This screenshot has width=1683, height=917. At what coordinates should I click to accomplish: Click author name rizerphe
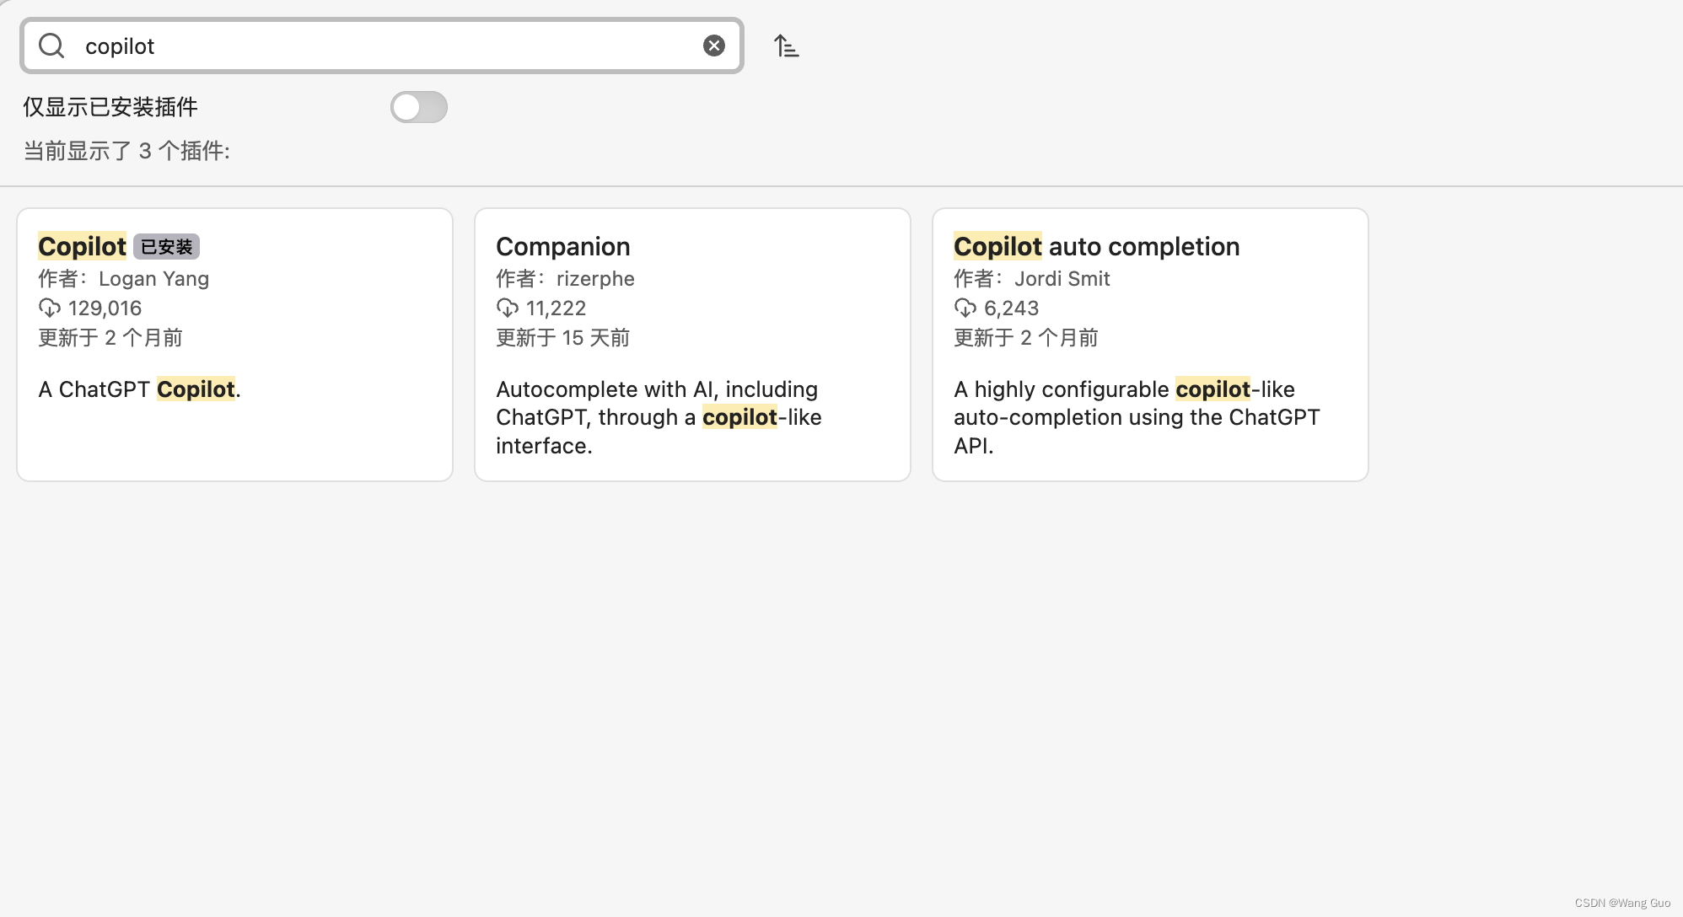[595, 278]
